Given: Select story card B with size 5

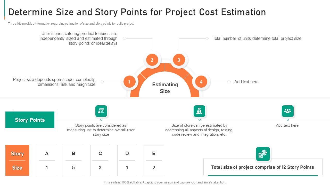Looking at the screenshot, I should click(x=73, y=160).
